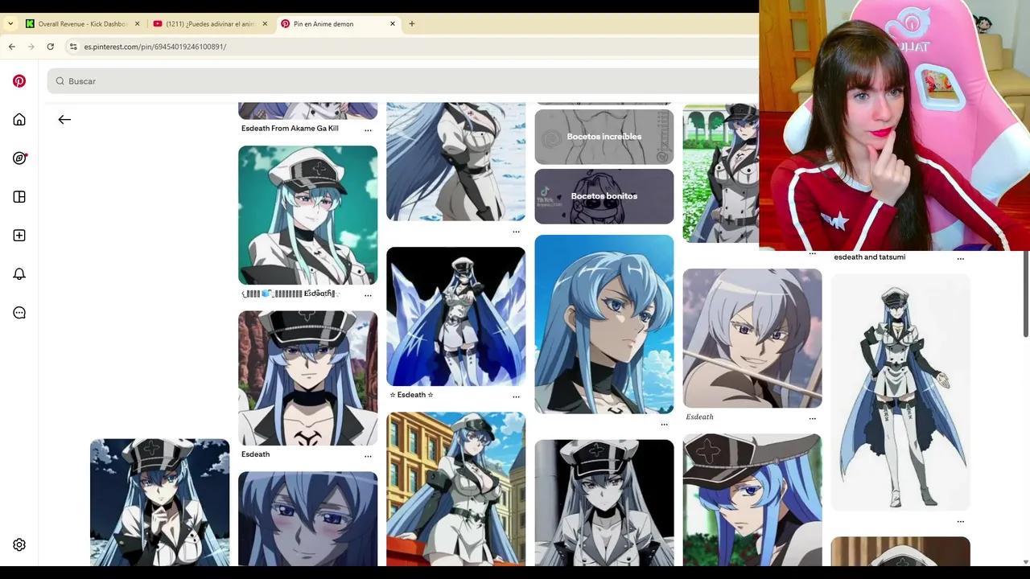Click the address bar URL
The image size is (1030, 579).
point(154,47)
